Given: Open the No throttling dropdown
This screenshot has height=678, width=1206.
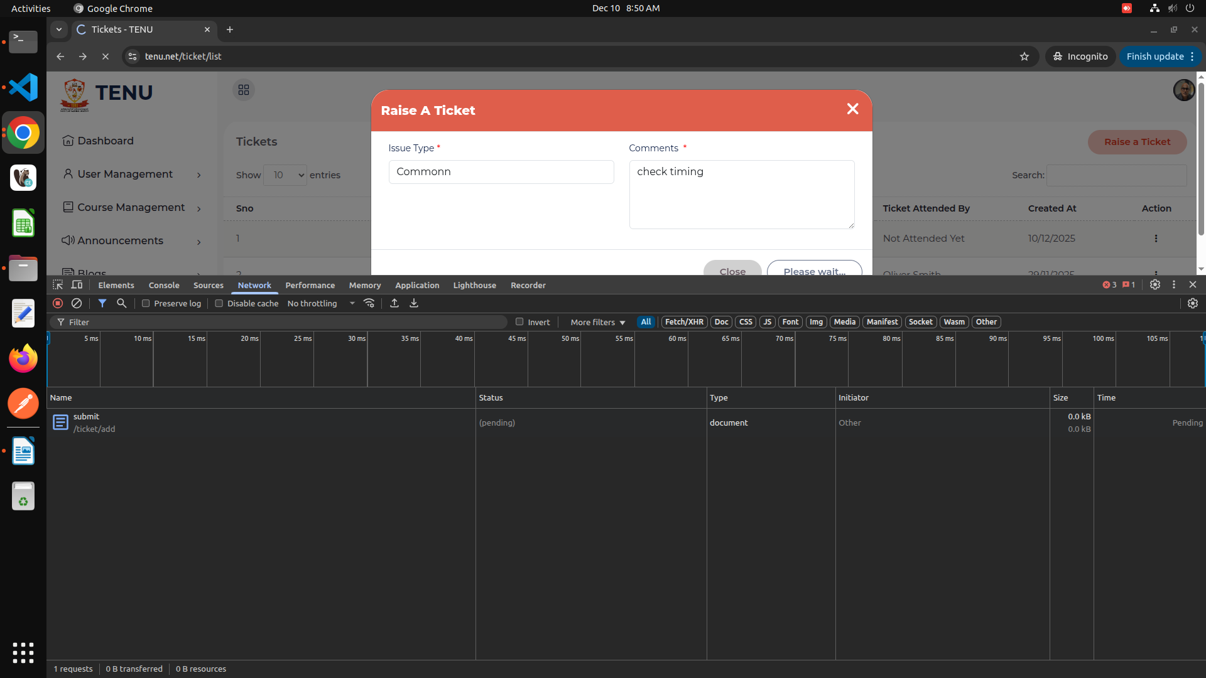Looking at the screenshot, I should pyautogui.click(x=321, y=303).
